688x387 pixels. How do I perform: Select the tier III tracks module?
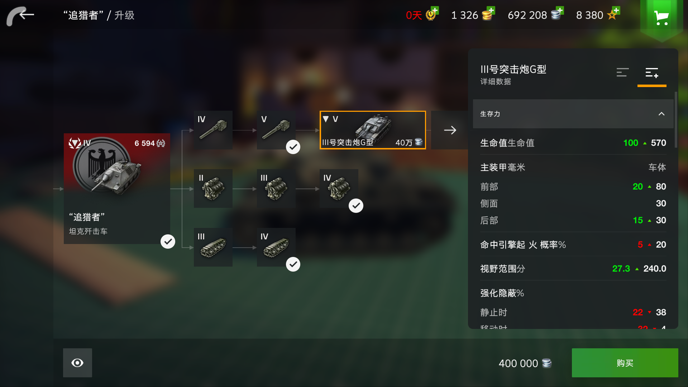click(x=213, y=247)
